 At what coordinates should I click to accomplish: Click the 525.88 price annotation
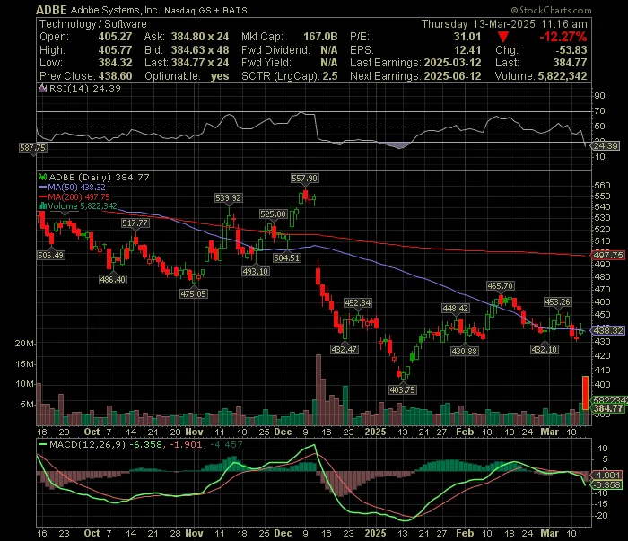pos(273,214)
